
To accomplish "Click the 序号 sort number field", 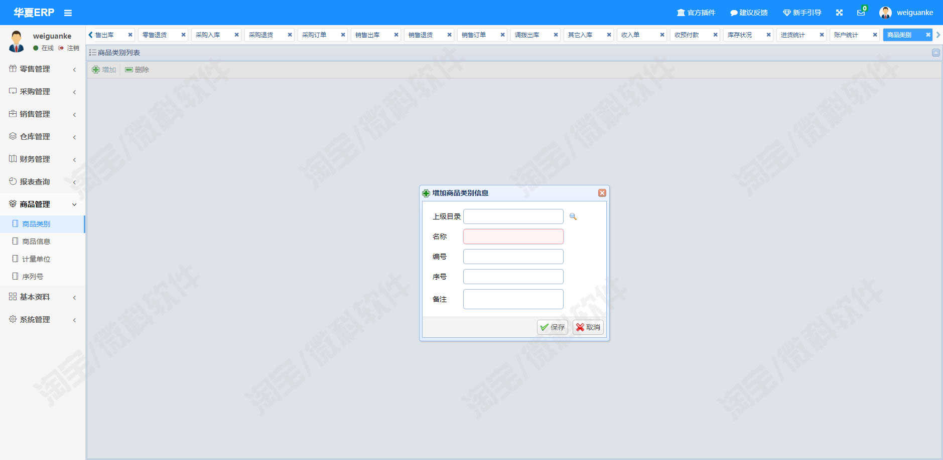I will tap(513, 277).
